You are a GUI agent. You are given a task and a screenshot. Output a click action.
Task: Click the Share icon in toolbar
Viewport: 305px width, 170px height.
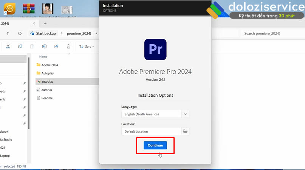(x=56, y=46)
